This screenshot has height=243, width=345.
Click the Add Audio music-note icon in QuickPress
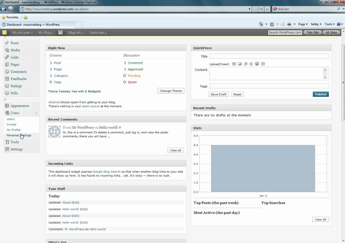246,64
